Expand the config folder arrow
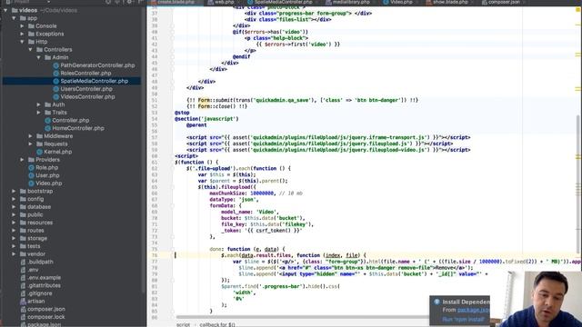 [15, 199]
